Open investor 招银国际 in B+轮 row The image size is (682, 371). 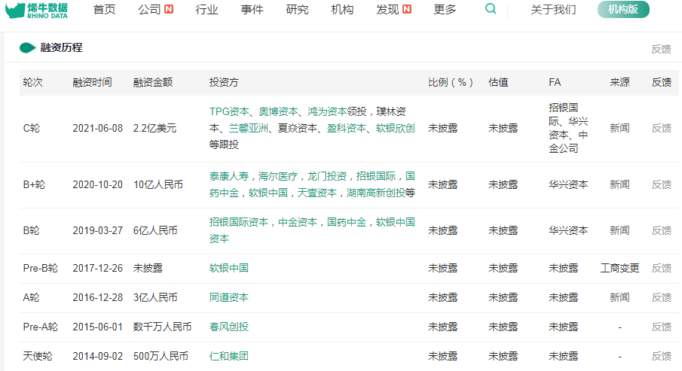[376, 176]
